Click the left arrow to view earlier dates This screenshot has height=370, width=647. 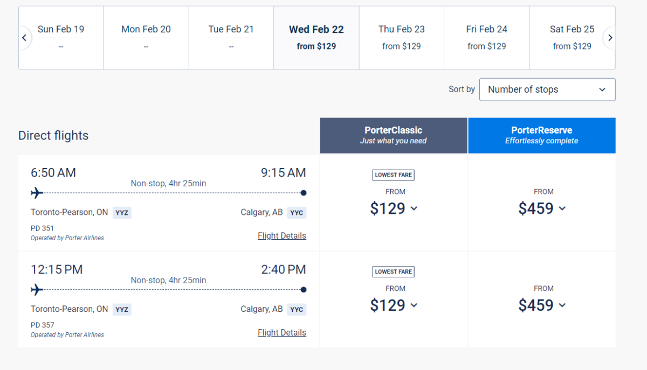click(x=24, y=38)
